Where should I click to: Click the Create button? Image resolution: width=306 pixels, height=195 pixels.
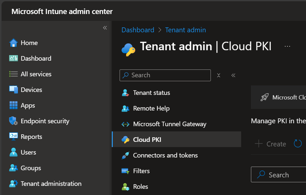270,144
